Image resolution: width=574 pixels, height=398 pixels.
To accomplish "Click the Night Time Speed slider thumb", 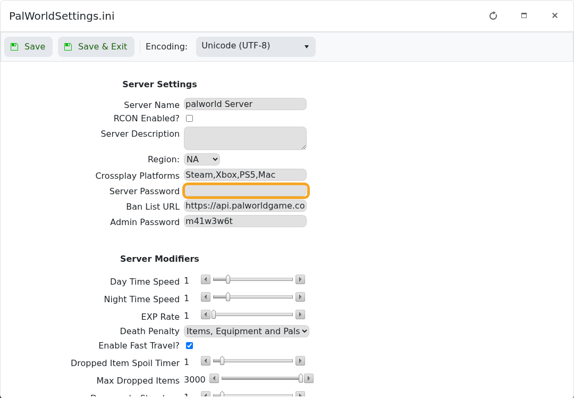I will click(227, 297).
